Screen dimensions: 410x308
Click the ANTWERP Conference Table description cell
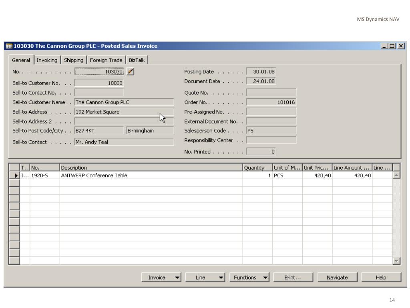click(151, 176)
